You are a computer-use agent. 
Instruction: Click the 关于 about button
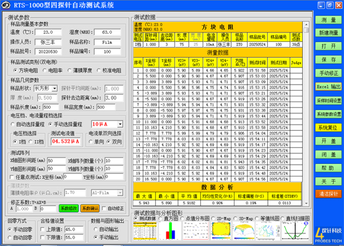(328, 182)
